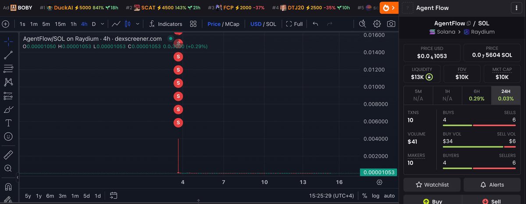Expand the time interval dropdown arrow
The image size is (526, 204).
103,24
